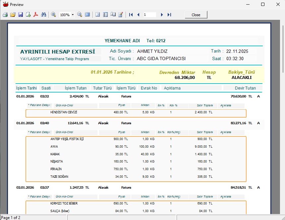Save the report using floppy disk icon
Screen dimensions: 285x220
pyautogui.click(x=21, y=15)
